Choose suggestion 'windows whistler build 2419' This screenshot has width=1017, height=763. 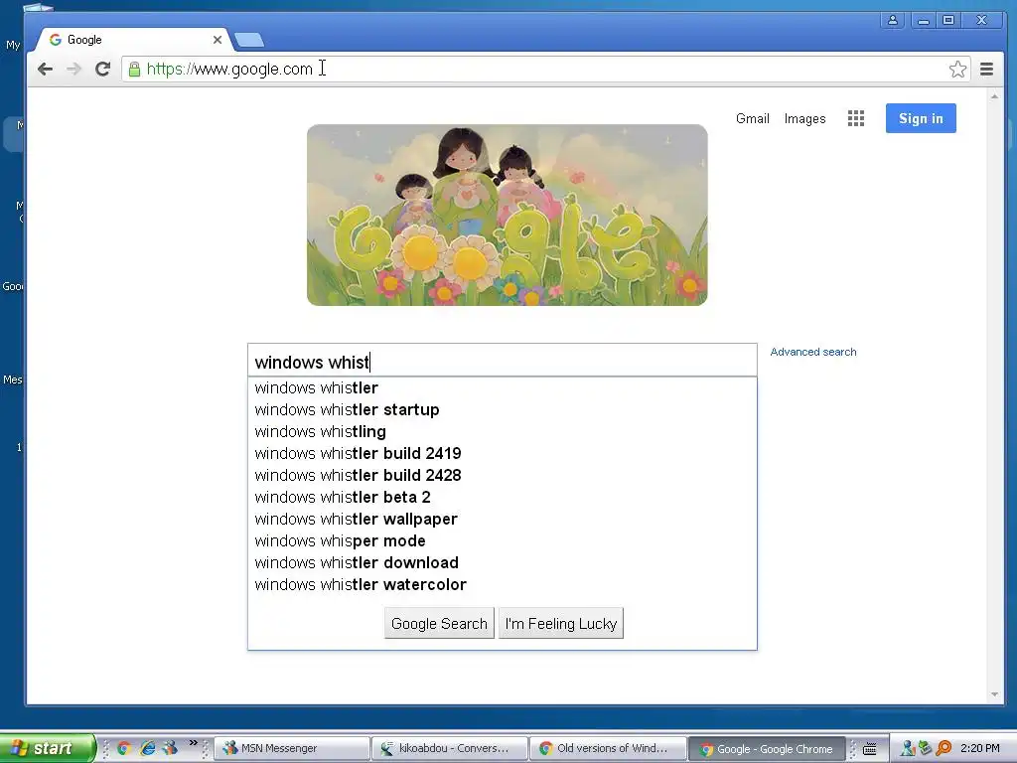pos(502,453)
